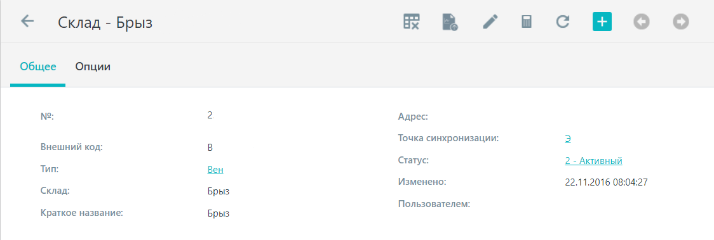Switch to the Общее tab
Viewport: 714px width, 240px height.
click(x=37, y=66)
